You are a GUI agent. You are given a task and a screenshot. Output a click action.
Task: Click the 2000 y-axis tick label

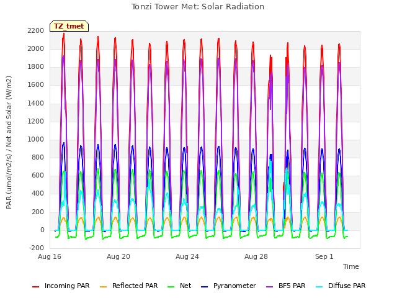point(36,48)
